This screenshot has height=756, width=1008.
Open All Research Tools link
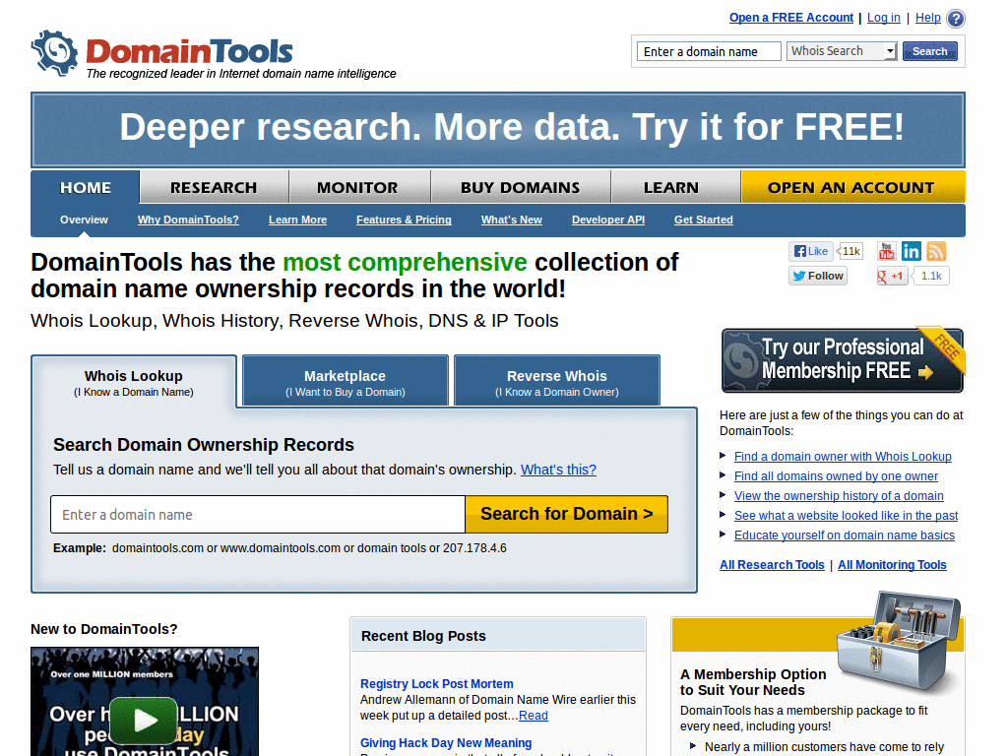pos(772,565)
